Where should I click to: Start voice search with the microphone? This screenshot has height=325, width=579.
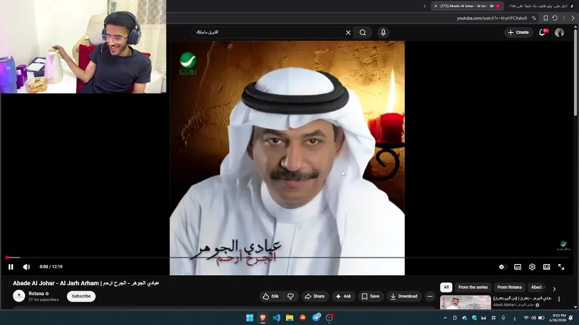(x=383, y=32)
